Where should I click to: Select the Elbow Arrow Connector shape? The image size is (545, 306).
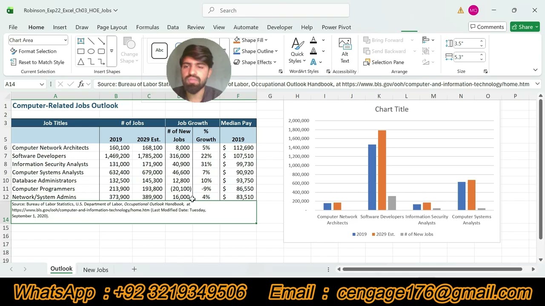pyautogui.click(x=101, y=62)
